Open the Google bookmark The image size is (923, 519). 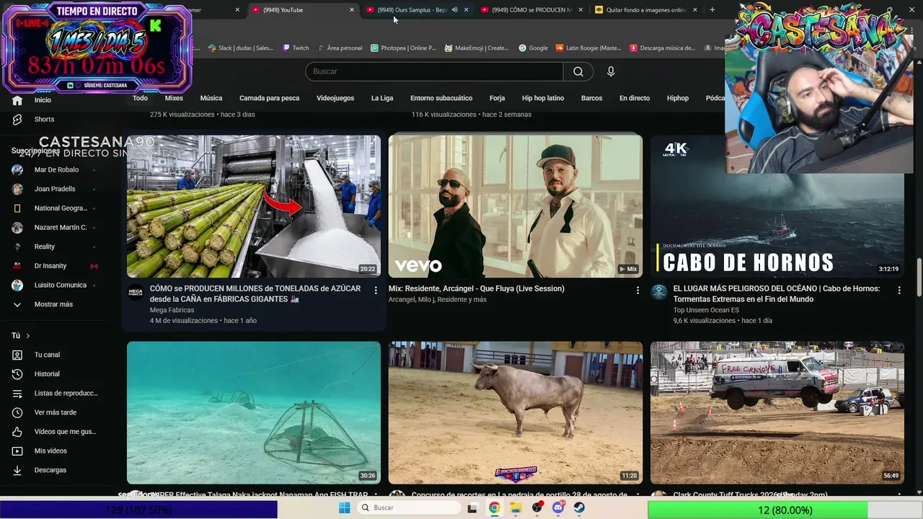tap(533, 48)
